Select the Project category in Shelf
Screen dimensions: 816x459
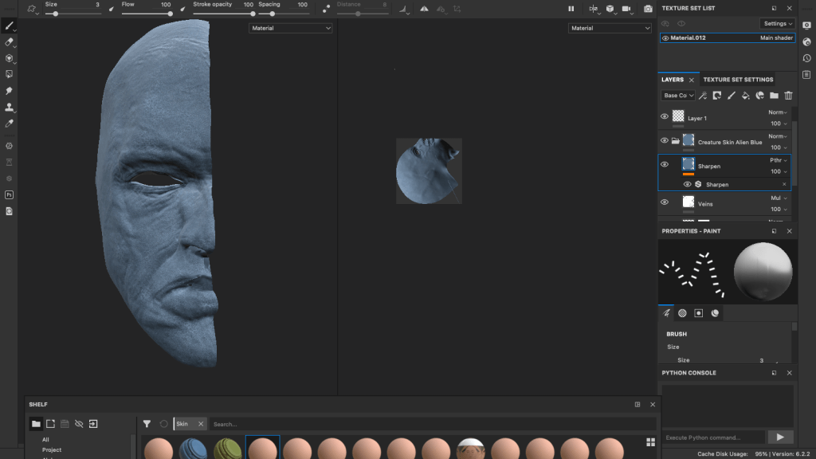(x=52, y=449)
